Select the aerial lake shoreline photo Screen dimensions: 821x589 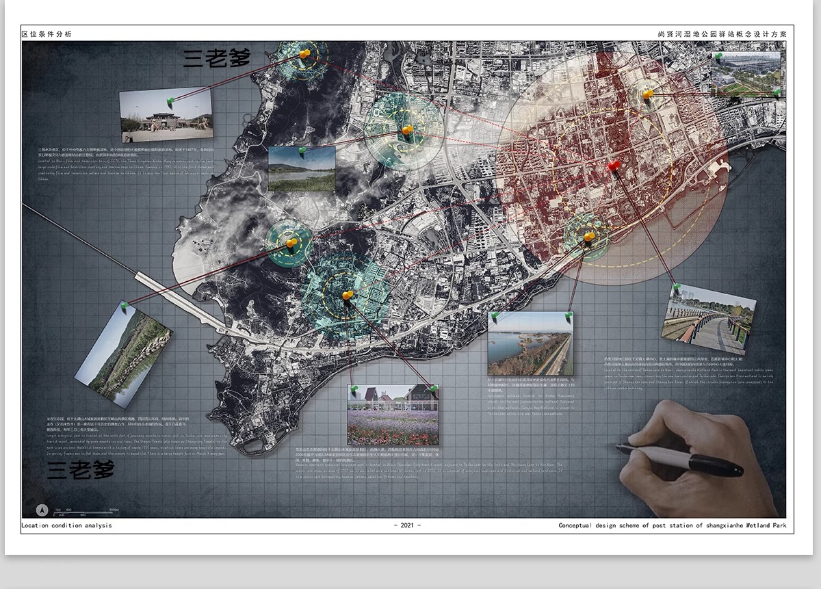(530, 343)
